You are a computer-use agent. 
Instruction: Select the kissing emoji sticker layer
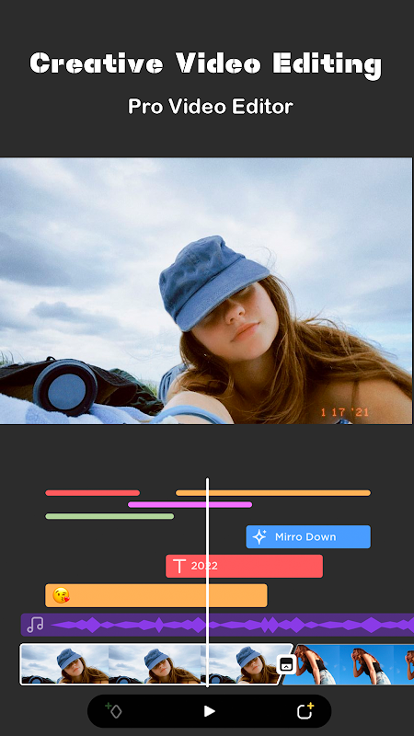click(155, 595)
